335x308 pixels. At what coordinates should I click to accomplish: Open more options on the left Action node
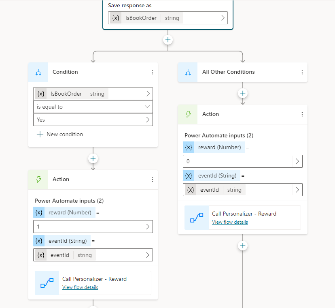[153, 180]
